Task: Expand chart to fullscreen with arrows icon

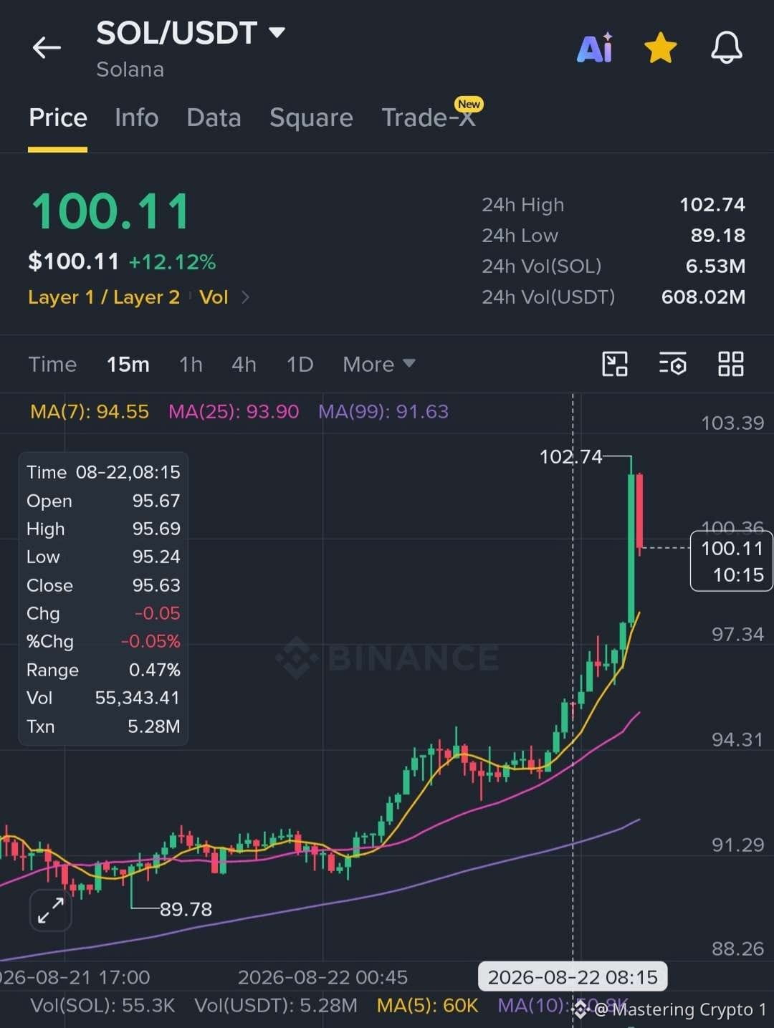Action: (x=50, y=911)
